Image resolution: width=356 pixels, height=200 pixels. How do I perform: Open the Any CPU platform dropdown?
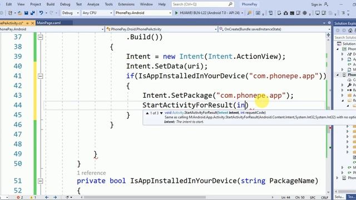(x=97, y=13)
